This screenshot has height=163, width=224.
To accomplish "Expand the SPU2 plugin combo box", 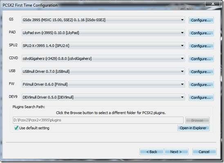I will tap(103, 45).
